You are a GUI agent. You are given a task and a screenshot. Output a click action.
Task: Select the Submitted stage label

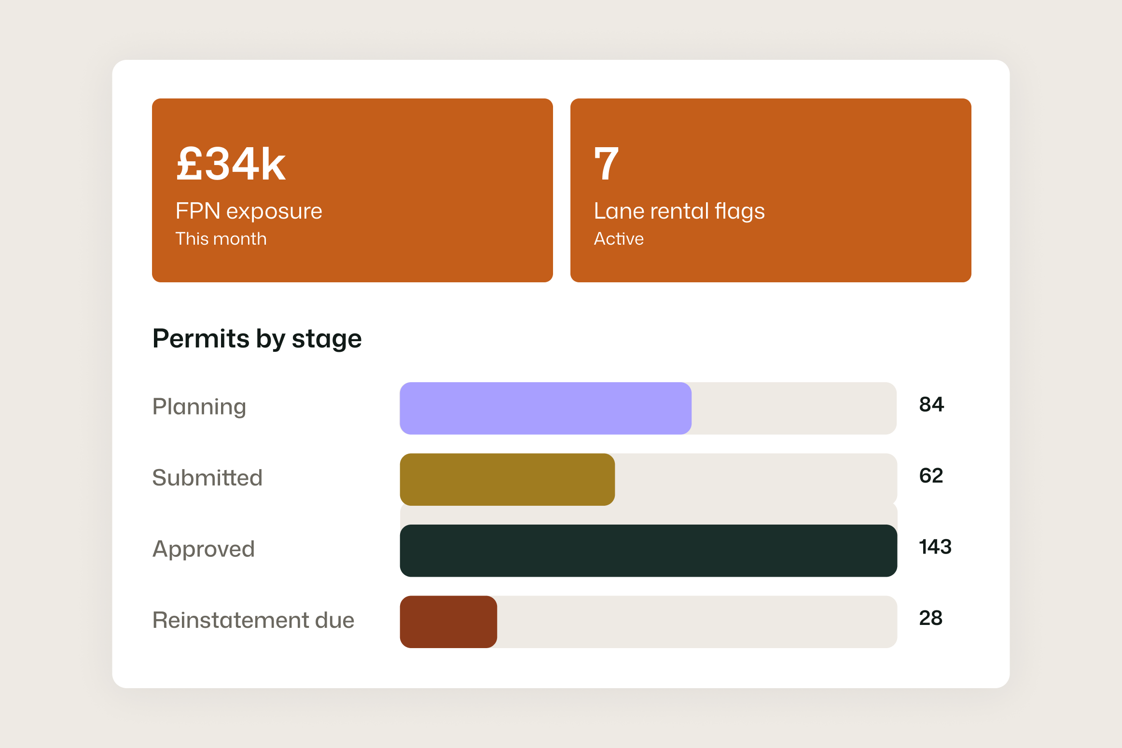click(x=207, y=478)
